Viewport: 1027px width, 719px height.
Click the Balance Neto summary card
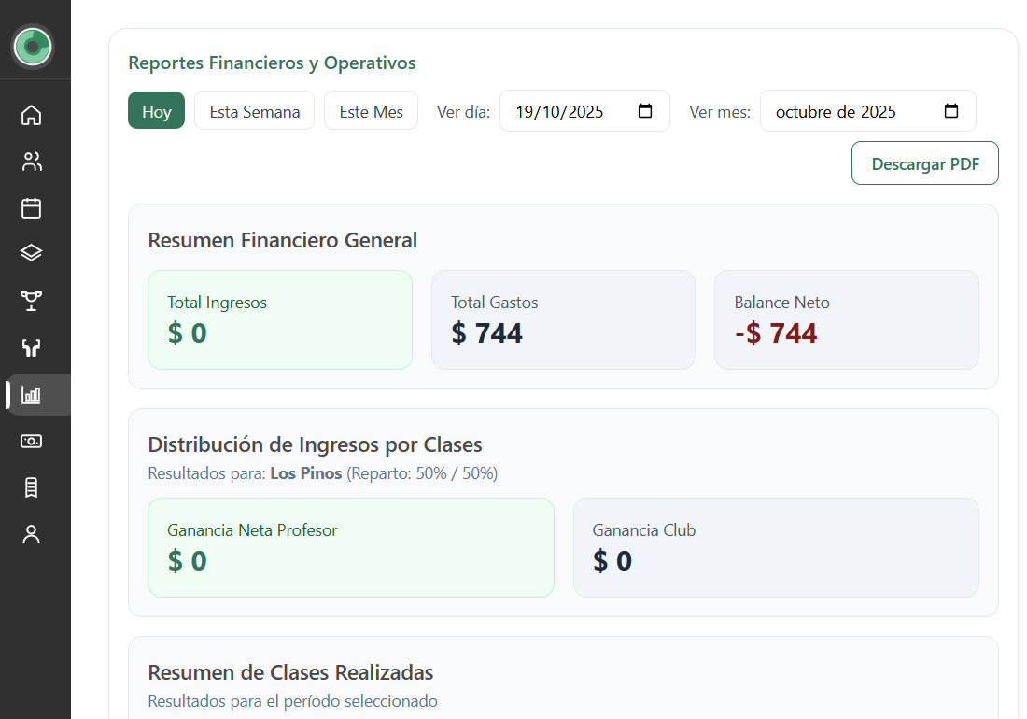[x=846, y=319]
